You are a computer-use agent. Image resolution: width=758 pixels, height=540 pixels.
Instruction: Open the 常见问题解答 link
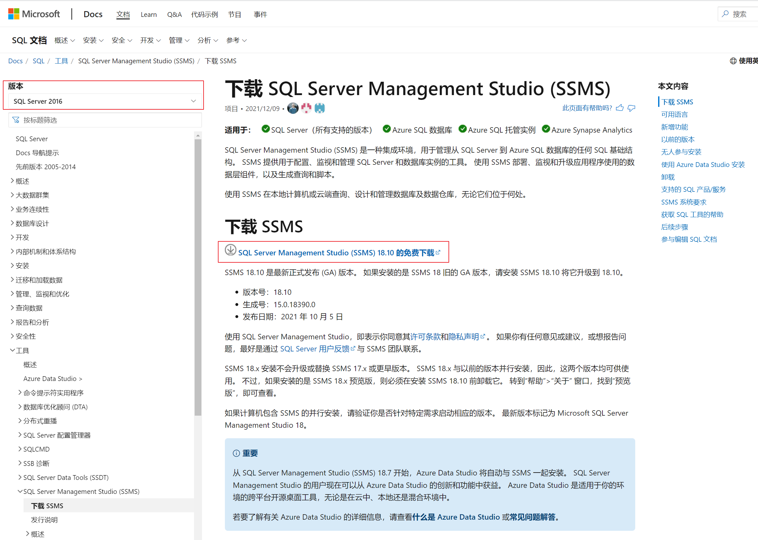(532, 517)
